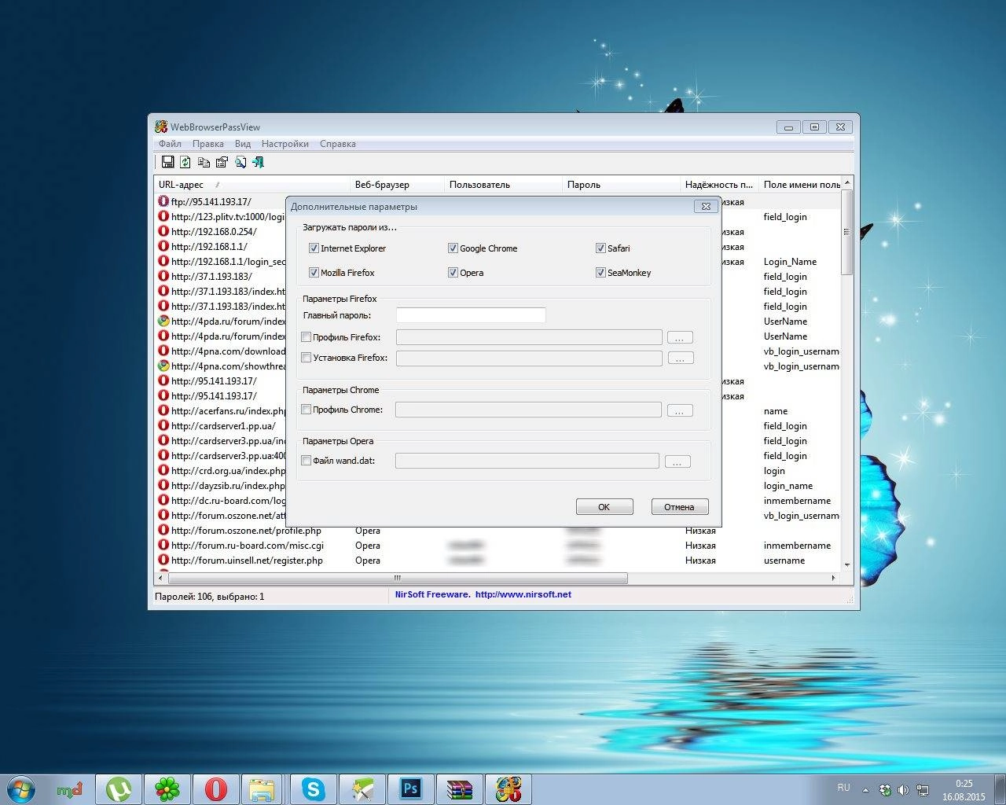Screen dimensions: 1006x805
Task: Sort by the URL-адрес column header
Action: point(252,185)
